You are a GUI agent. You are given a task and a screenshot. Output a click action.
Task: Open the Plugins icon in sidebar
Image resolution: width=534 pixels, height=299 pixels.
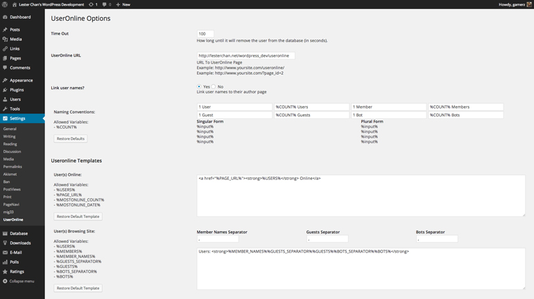click(x=5, y=90)
